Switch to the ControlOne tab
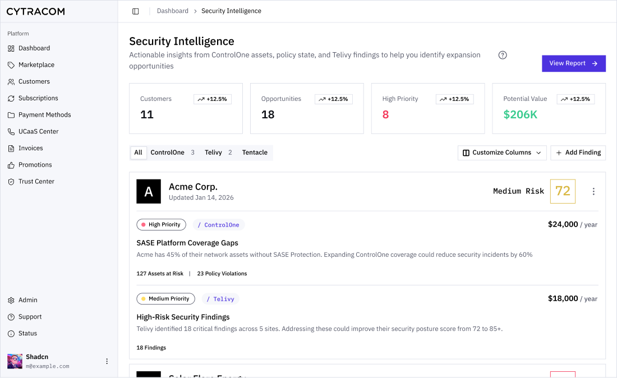The width and height of the screenshot is (617, 378). click(172, 153)
